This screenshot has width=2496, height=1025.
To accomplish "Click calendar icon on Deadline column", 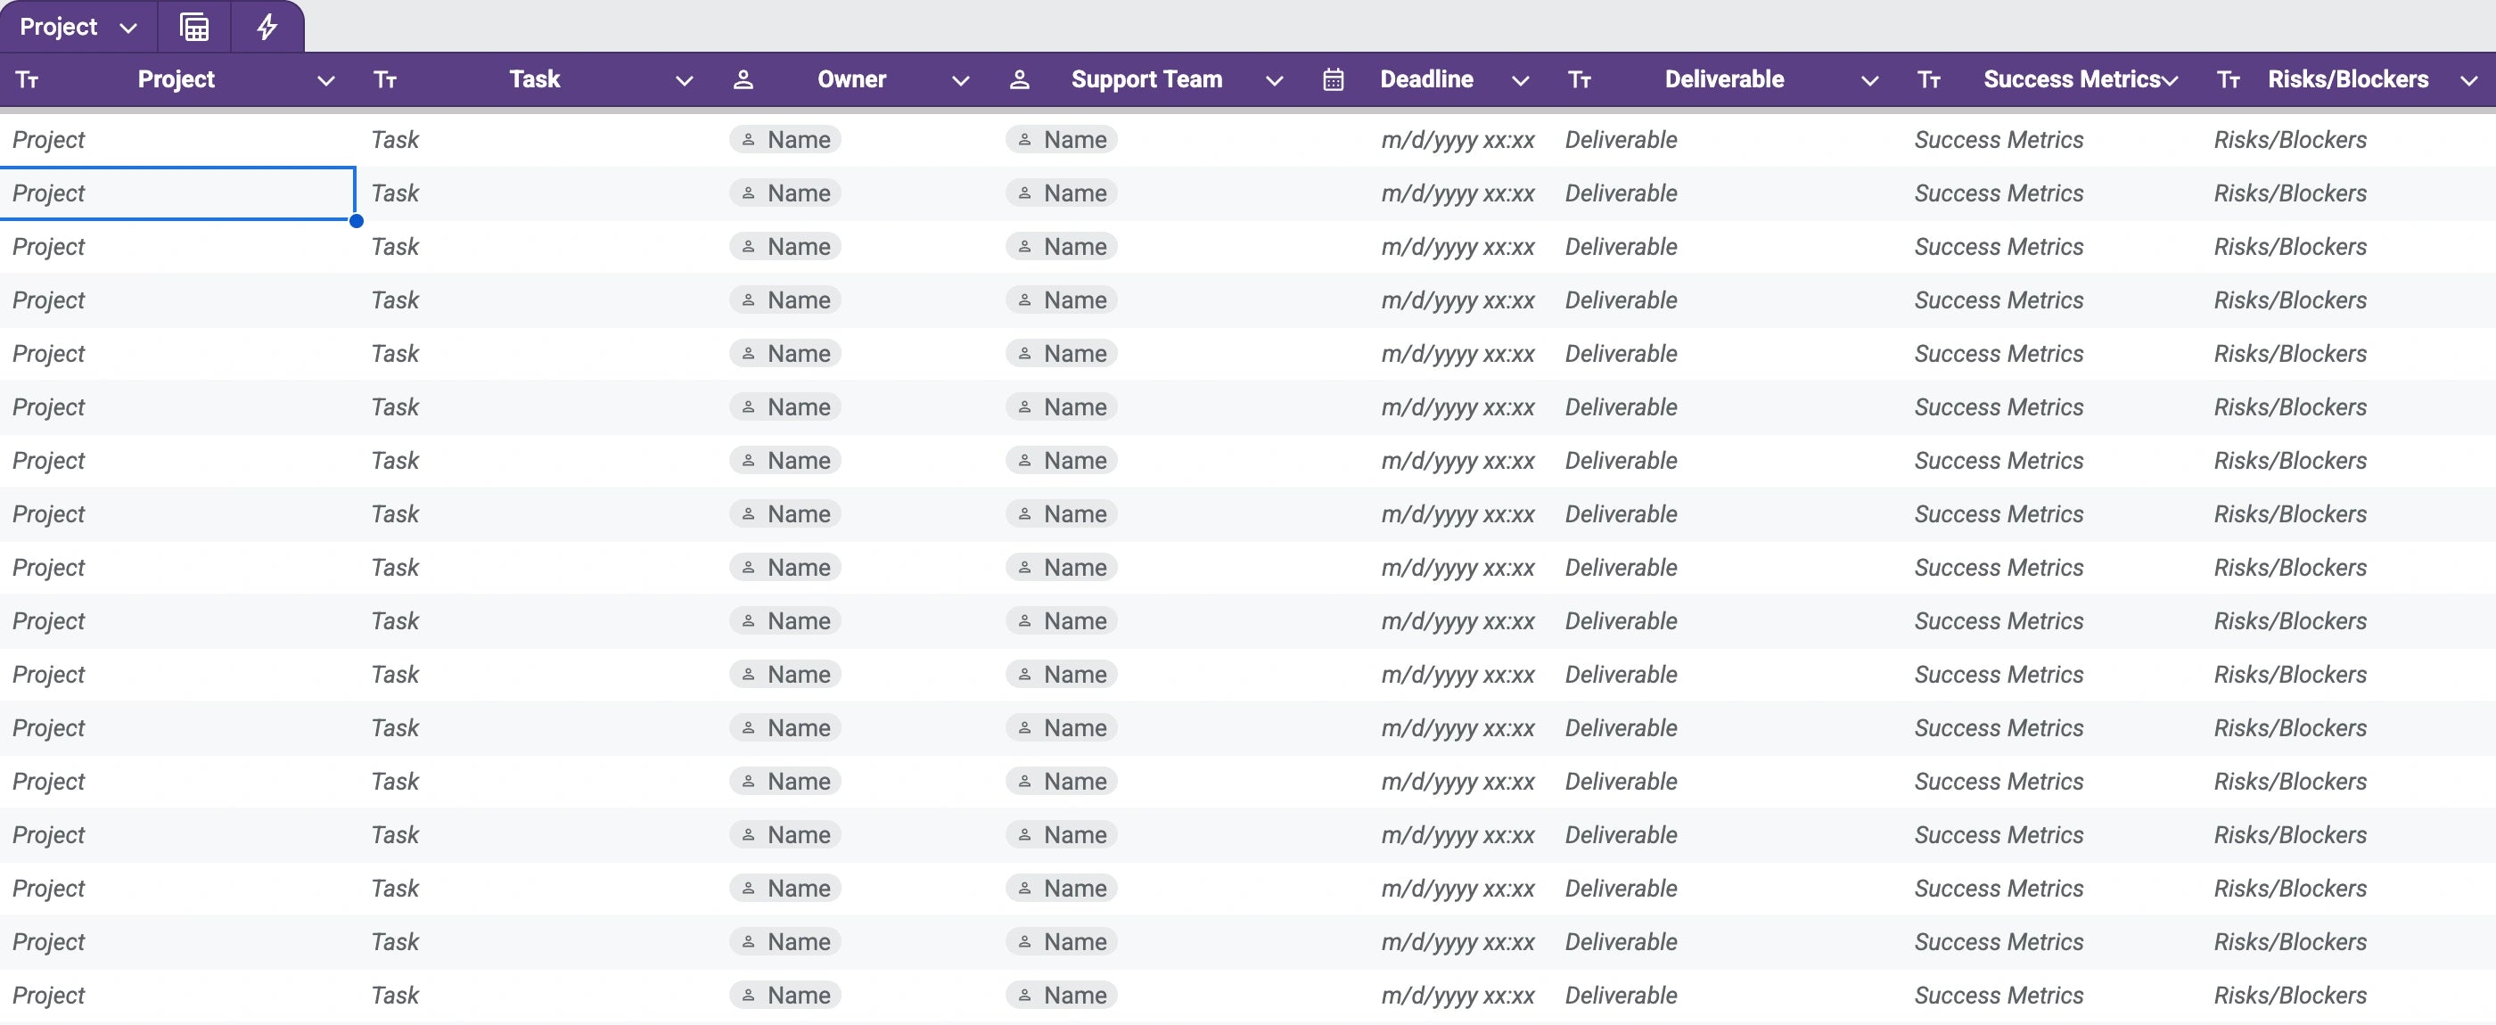I will coord(1334,80).
